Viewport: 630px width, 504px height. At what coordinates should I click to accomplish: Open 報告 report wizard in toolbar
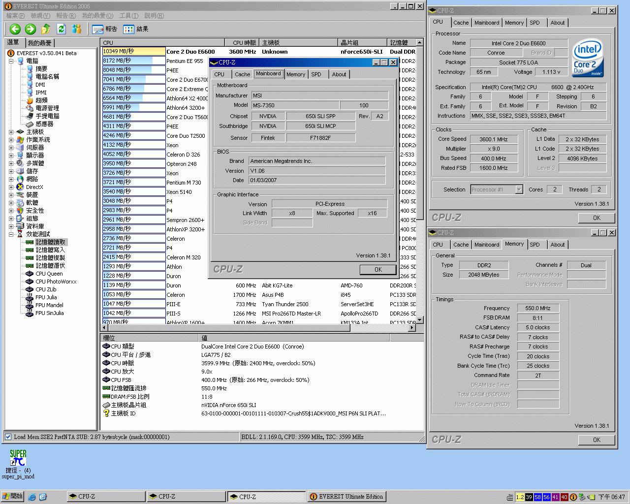(x=105, y=29)
